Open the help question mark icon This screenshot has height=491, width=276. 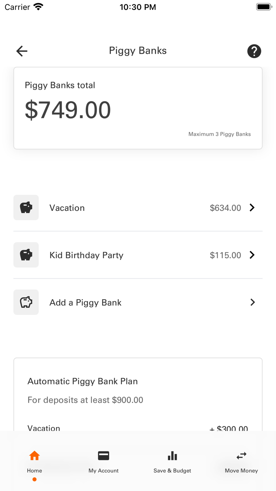[x=254, y=51]
